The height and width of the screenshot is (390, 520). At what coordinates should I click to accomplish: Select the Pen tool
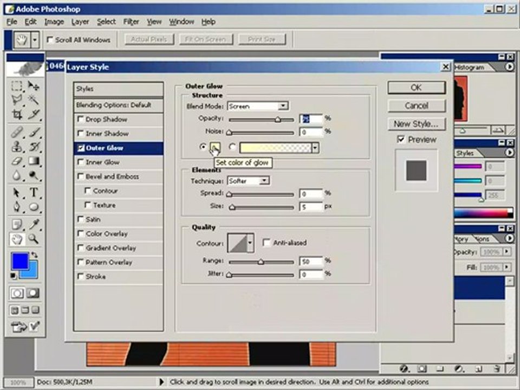[x=17, y=207]
